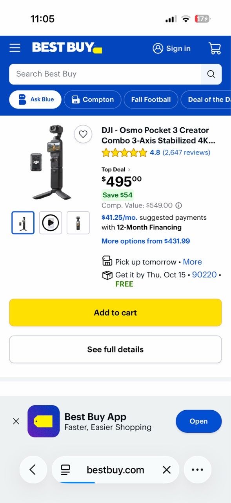Viewport: 231px width, 503px height.
Task: Save item with the heart icon
Action: (83, 134)
